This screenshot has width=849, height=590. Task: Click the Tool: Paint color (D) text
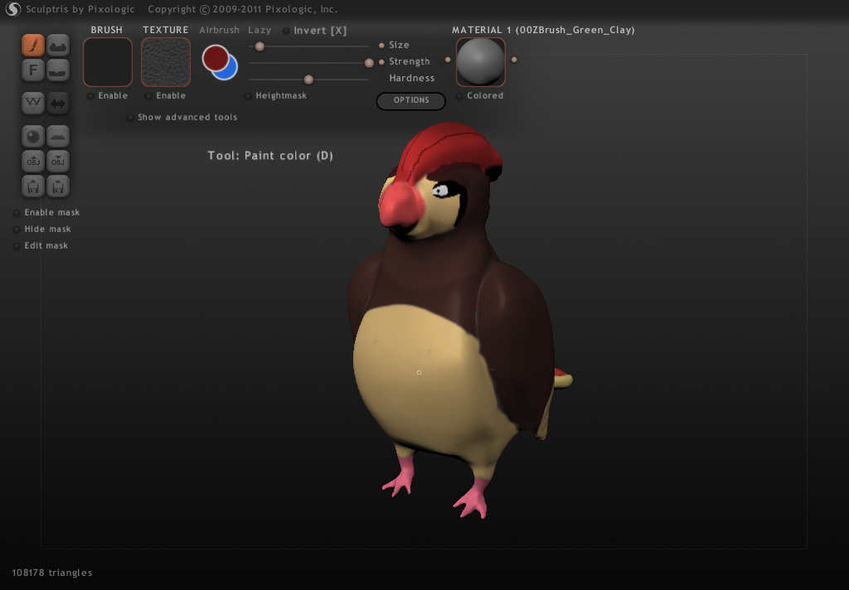tap(270, 156)
